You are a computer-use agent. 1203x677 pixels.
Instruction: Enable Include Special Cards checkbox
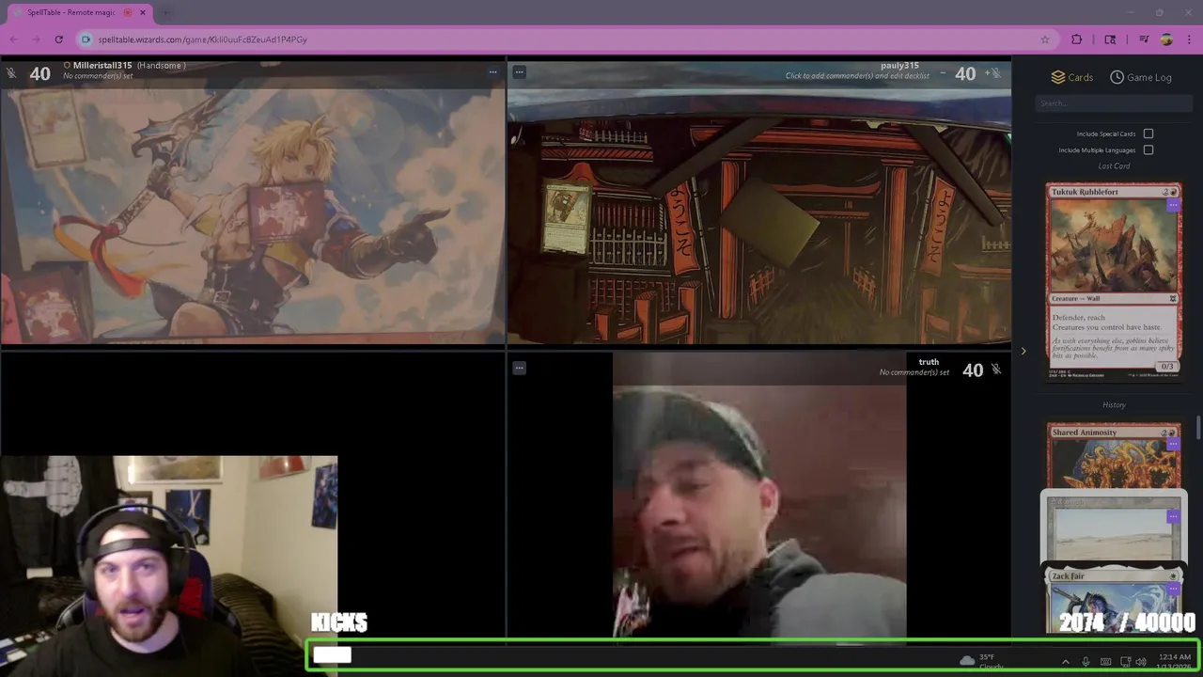(x=1148, y=134)
